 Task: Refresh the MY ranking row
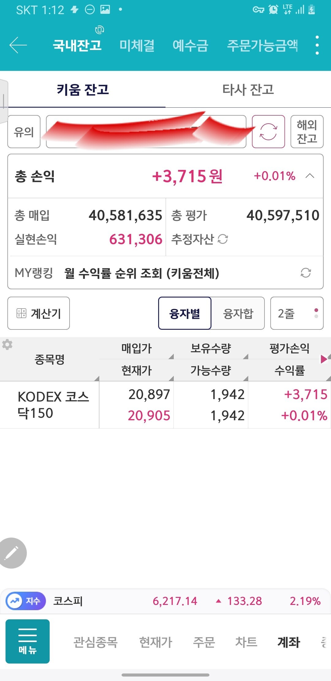coord(306,273)
